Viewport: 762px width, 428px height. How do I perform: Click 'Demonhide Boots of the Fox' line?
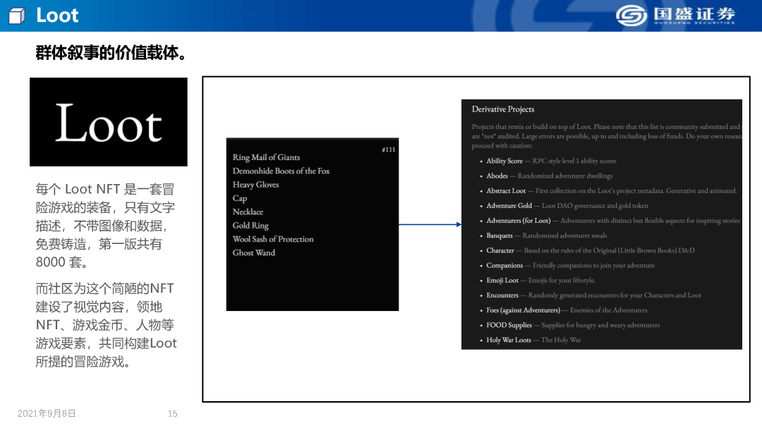(281, 171)
